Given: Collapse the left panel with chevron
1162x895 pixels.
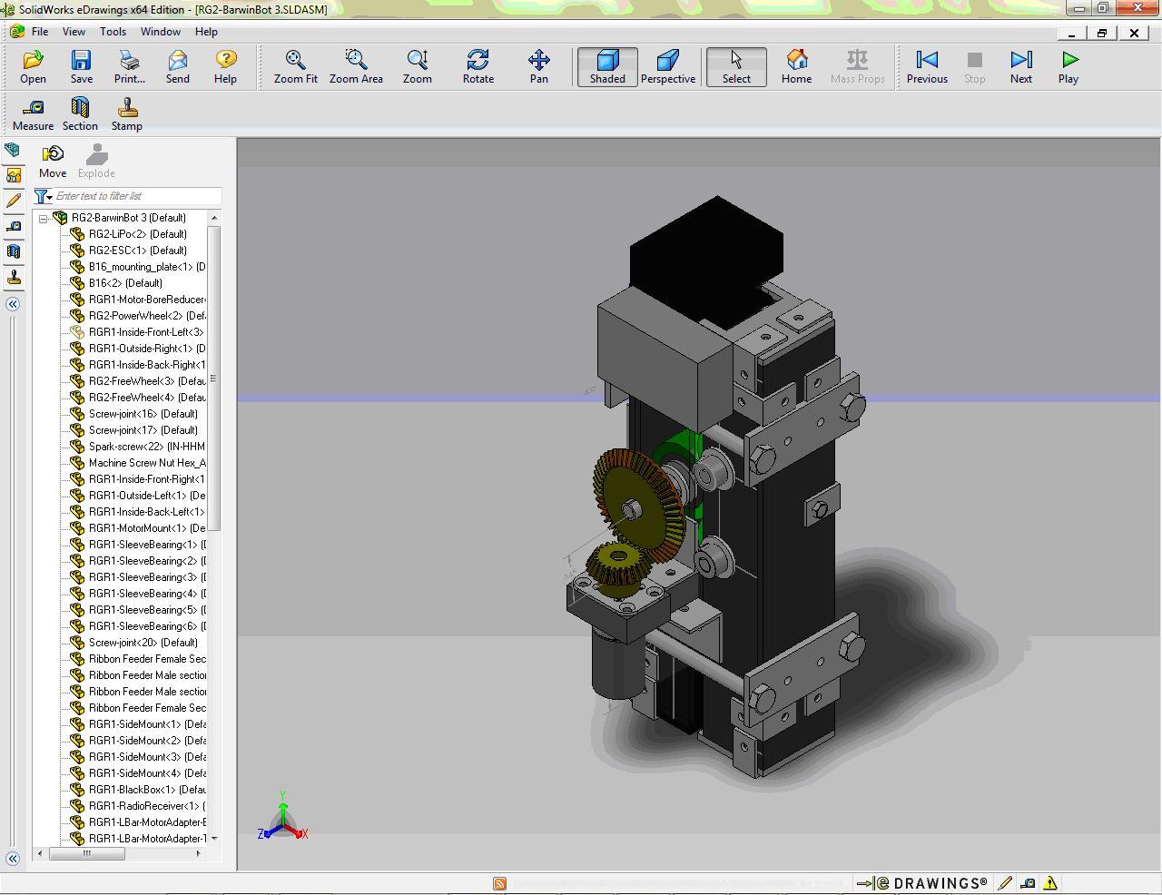Looking at the screenshot, I should (x=13, y=304).
